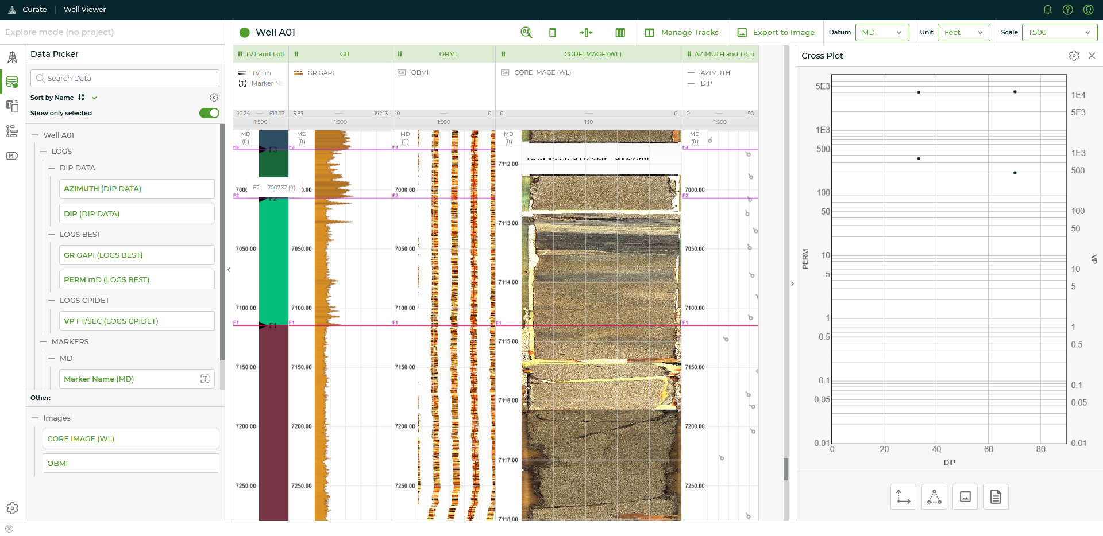The image size is (1103, 536).
Task: Toggle PERM mD (LOGS BEST) selection
Action: pyautogui.click(x=137, y=279)
